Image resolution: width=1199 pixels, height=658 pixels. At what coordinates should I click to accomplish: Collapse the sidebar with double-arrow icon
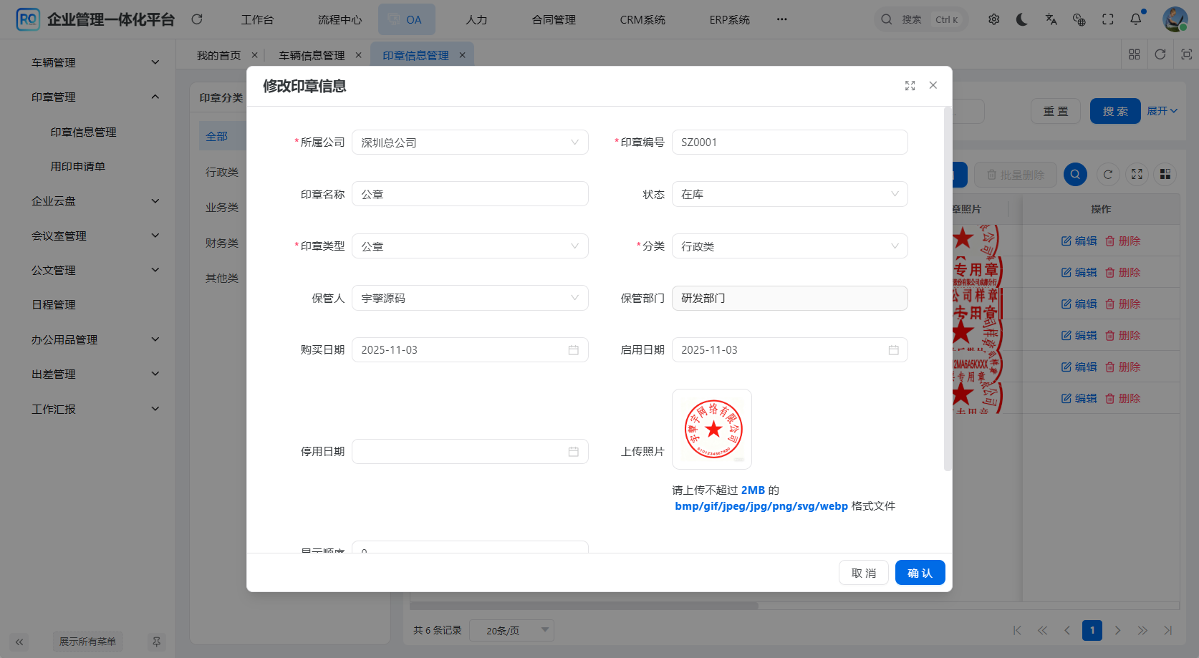pyautogui.click(x=19, y=642)
